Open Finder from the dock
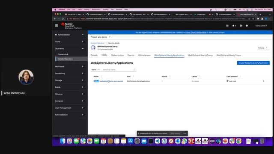Viewport: 274px width, 154px height. [63, 141]
